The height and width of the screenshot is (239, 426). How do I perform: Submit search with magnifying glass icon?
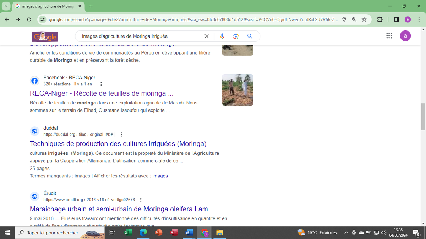[x=250, y=36]
